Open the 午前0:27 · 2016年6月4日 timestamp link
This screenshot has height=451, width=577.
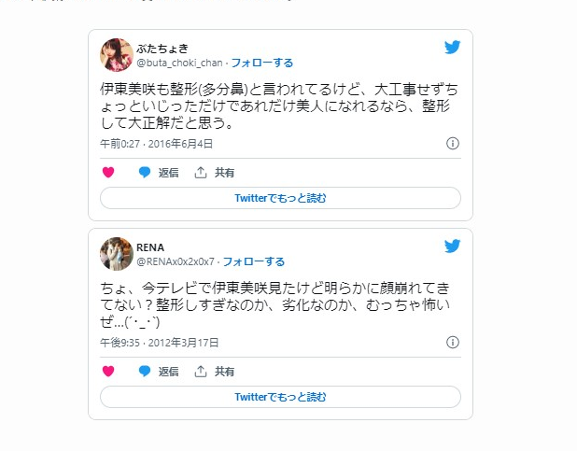point(157,144)
